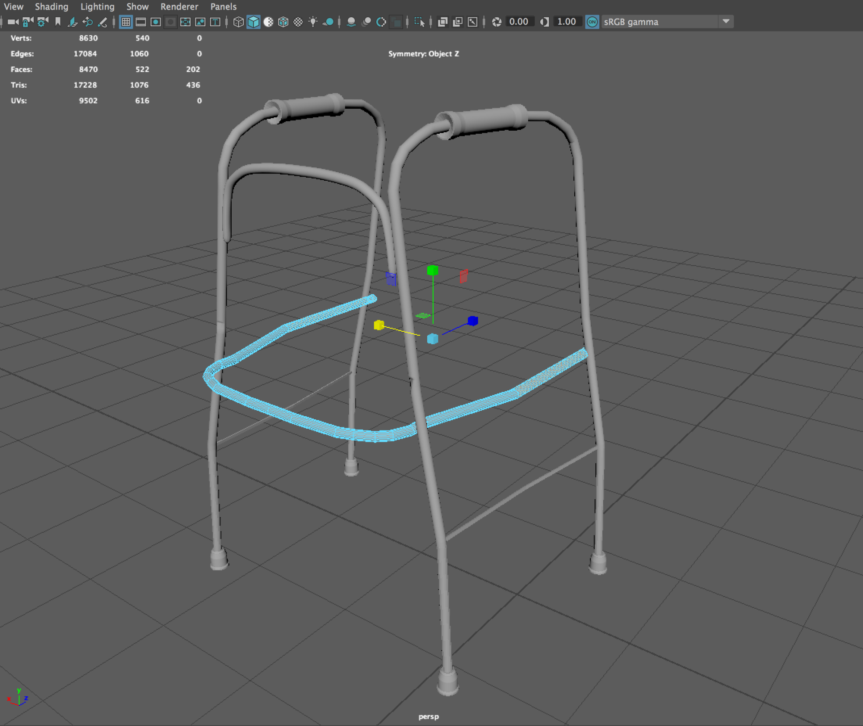Click the yellow axis scale handle
Image resolution: width=863 pixels, height=726 pixels.
pyautogui.click(x=379, y=325)
